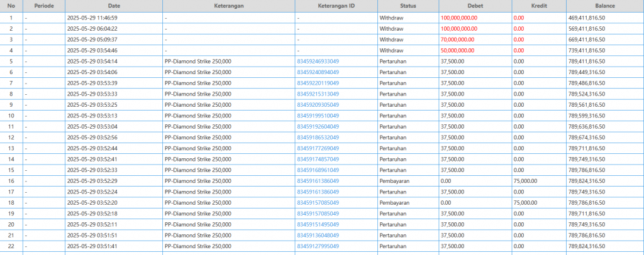Viewport: 644px width, 255px height.
Task: Click row number 22
Action: coord(11,246)
